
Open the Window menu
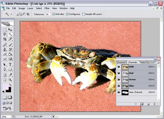coord(63,8)
